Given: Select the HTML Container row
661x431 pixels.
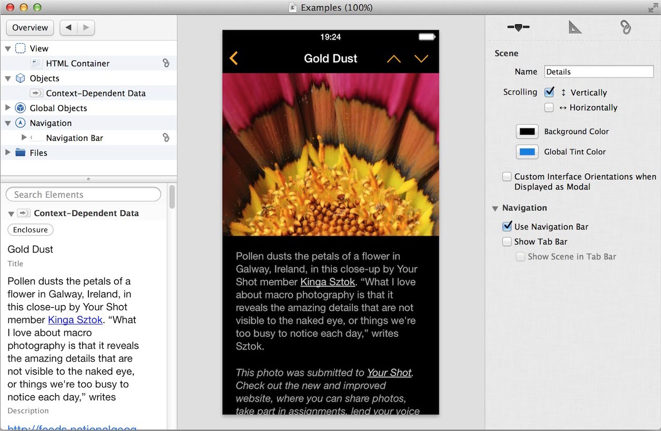Looking at the screenshot, I should [x=88, y=63].
